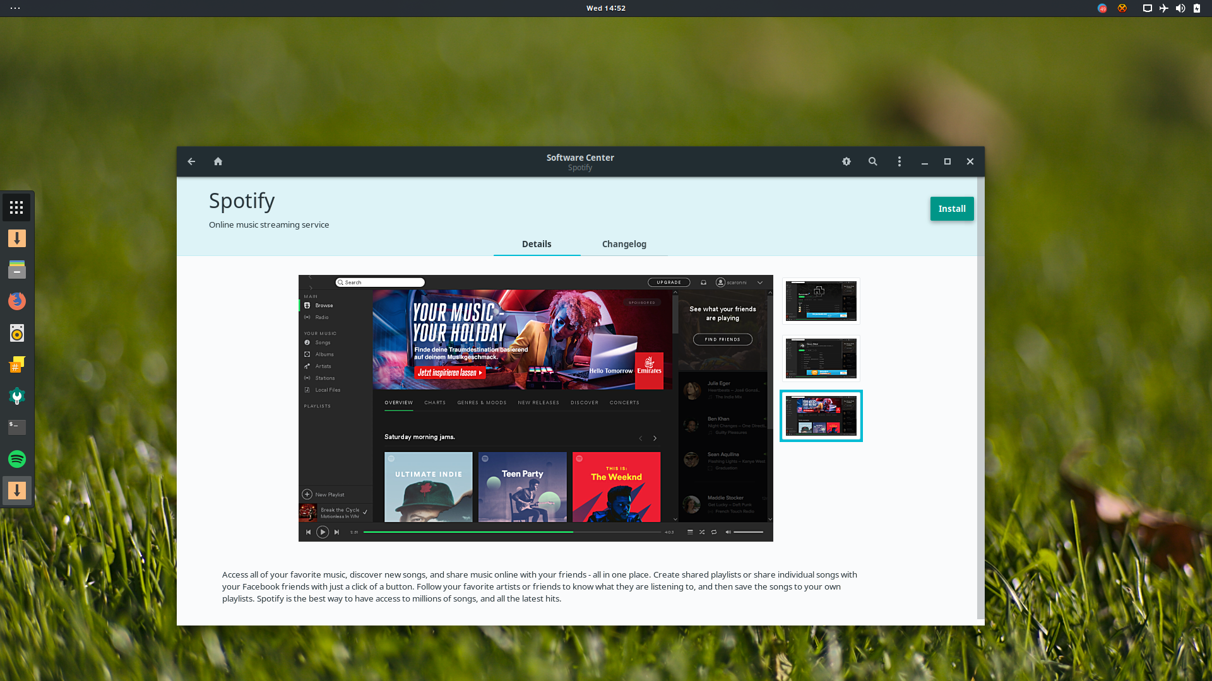The image size is (1212, 681).
Task: Minimize the Software Center window
Action: [x=925, y=161]
